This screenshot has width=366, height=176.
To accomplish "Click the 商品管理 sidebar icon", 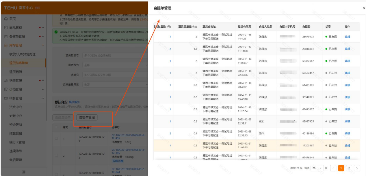I will [x=6, y=28].
